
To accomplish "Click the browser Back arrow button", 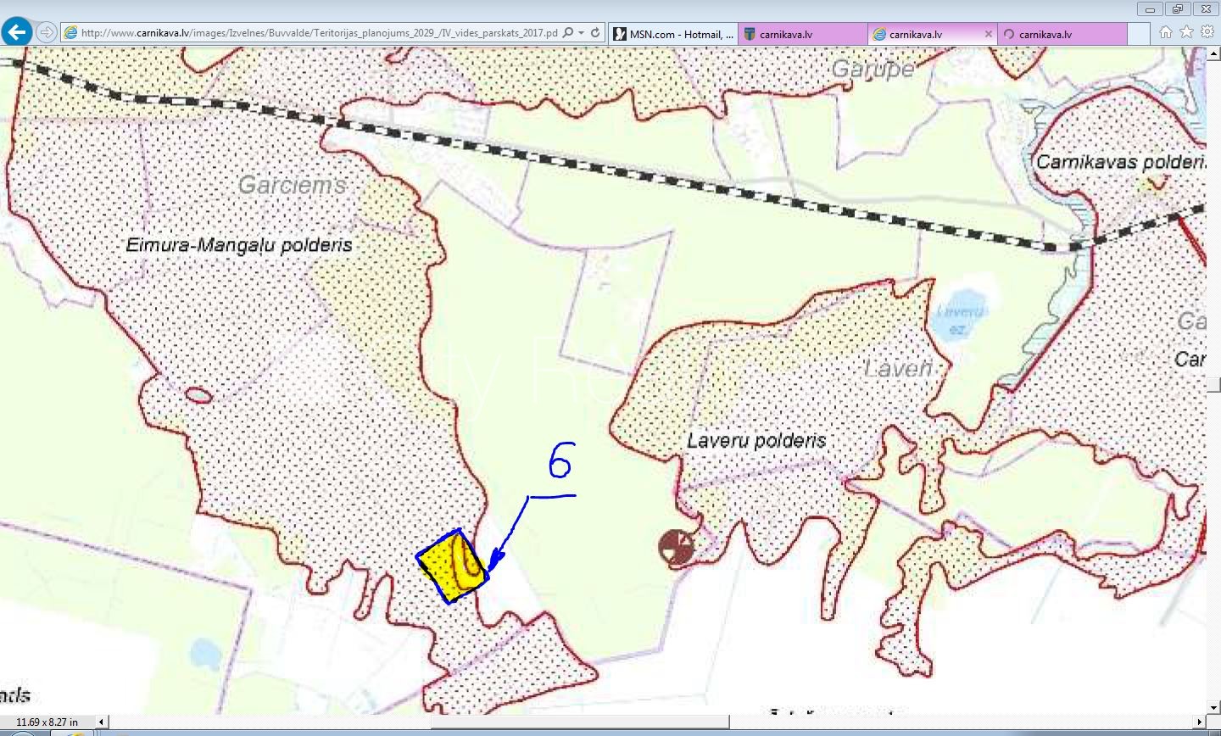I will [17, 32].
